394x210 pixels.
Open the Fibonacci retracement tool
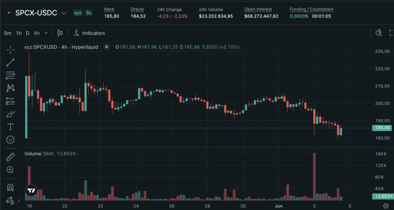click(10, 75)
